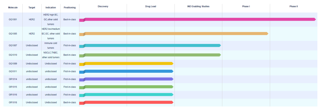Select the Phase II stage header
321x111 pixels.
[294, 7]
